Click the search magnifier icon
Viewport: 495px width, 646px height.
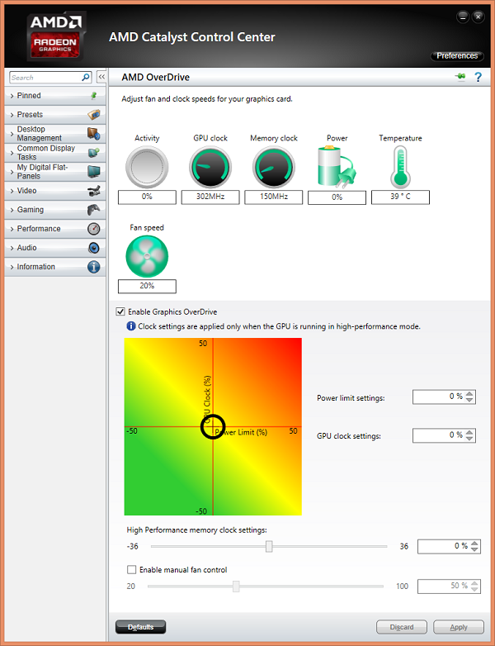86,77
